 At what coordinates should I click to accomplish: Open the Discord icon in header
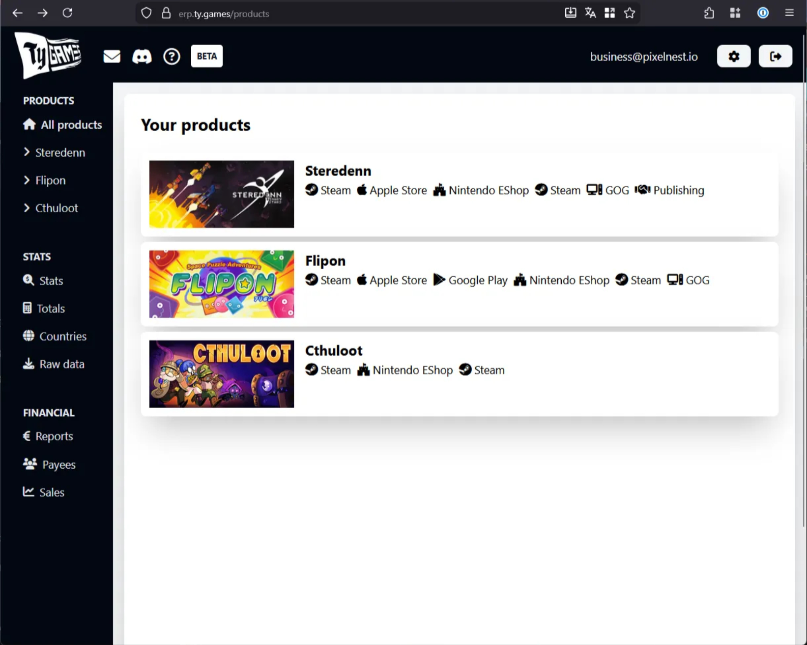(142, 57)
